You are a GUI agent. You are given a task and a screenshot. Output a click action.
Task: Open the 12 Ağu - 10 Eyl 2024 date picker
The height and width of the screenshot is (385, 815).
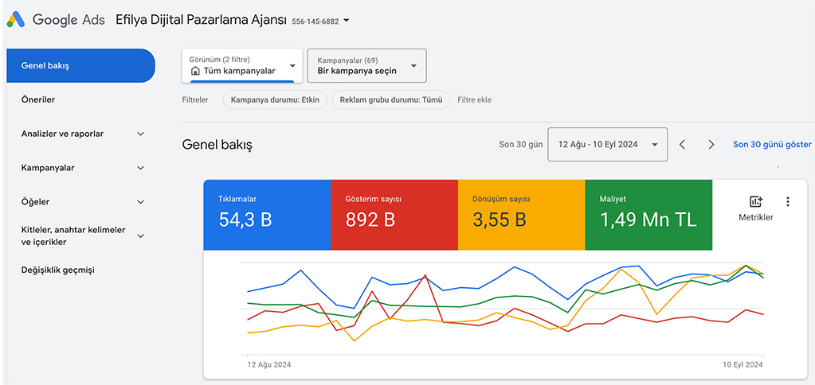[x=607, y=145]
